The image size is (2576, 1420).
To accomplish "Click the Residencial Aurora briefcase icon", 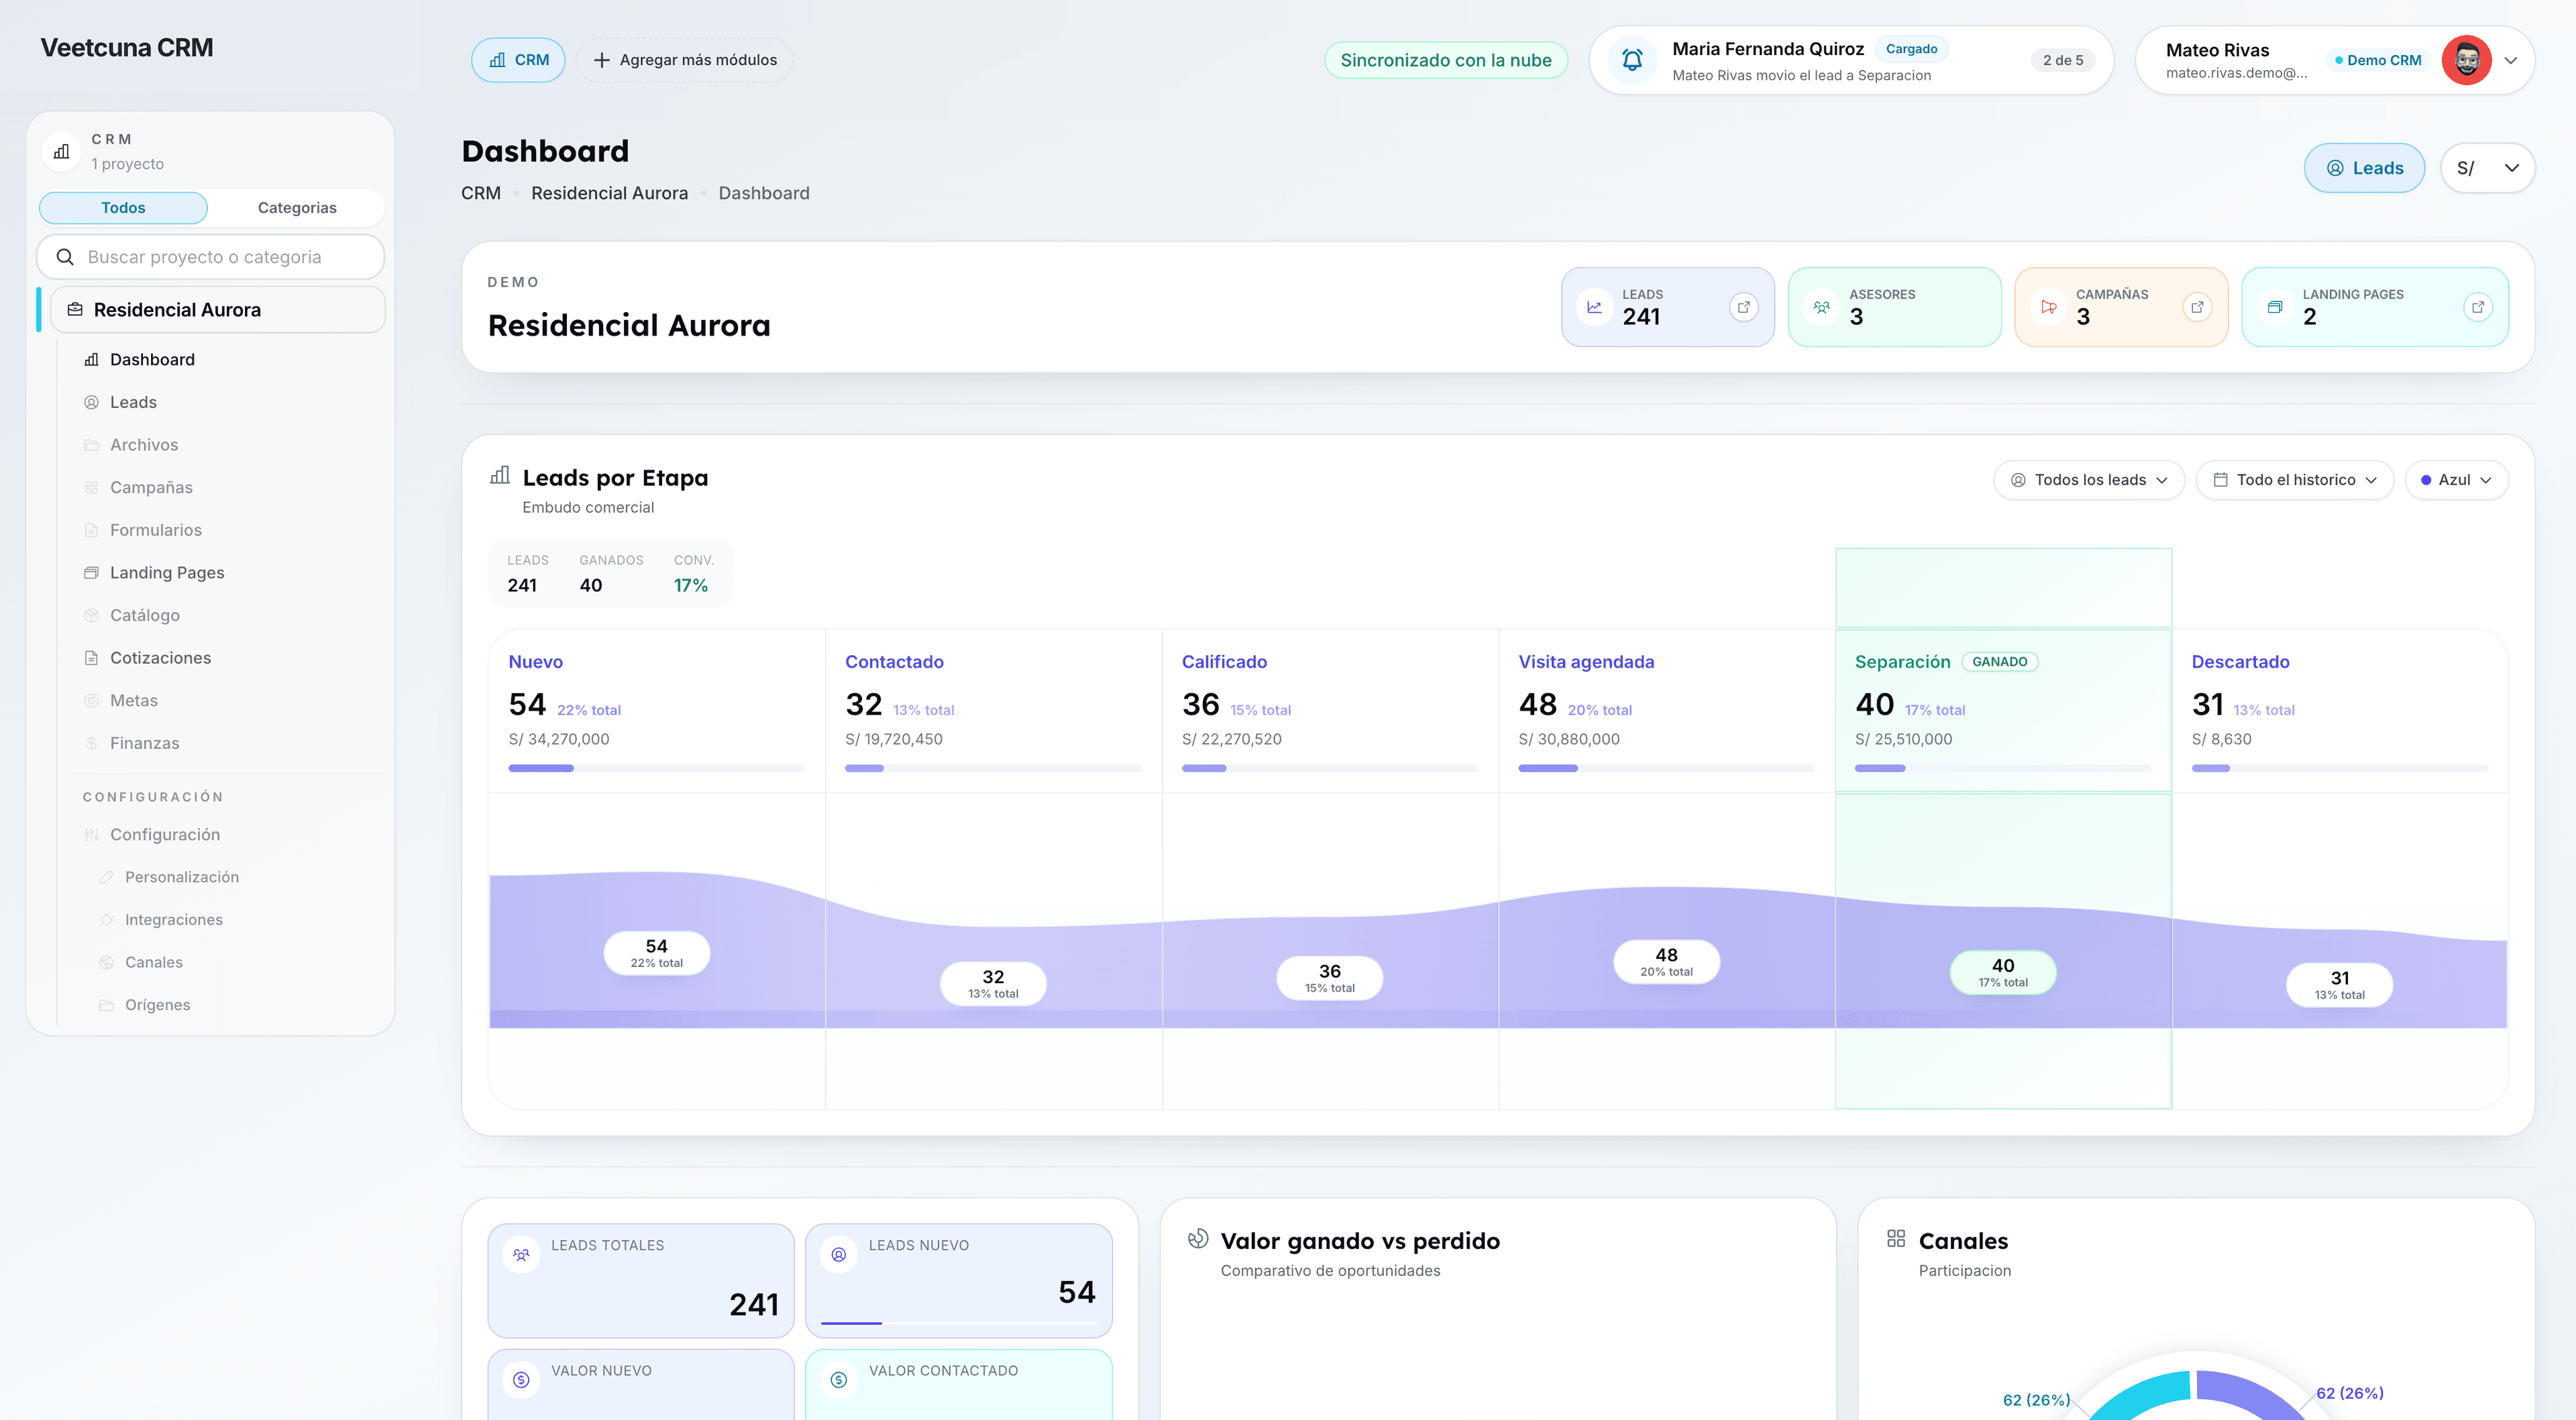I will 75,310.
